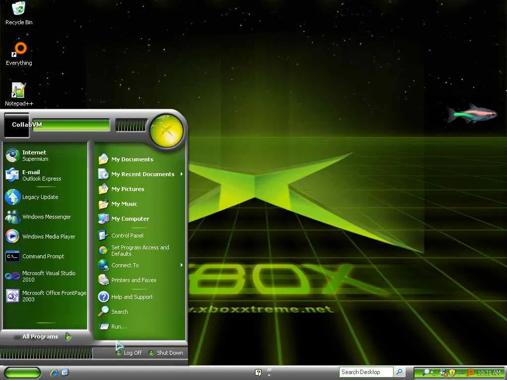This screenshot has height=380, width=507.
Task: Launch Supermium from the Internet entry
Action: [45, 155]
